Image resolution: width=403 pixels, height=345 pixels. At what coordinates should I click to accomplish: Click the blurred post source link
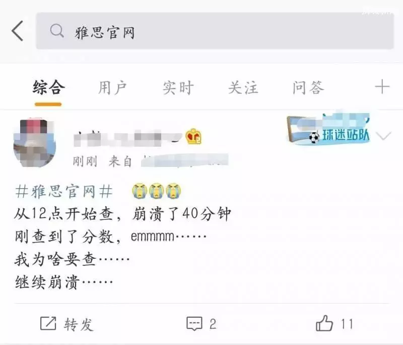pos(185,160)
